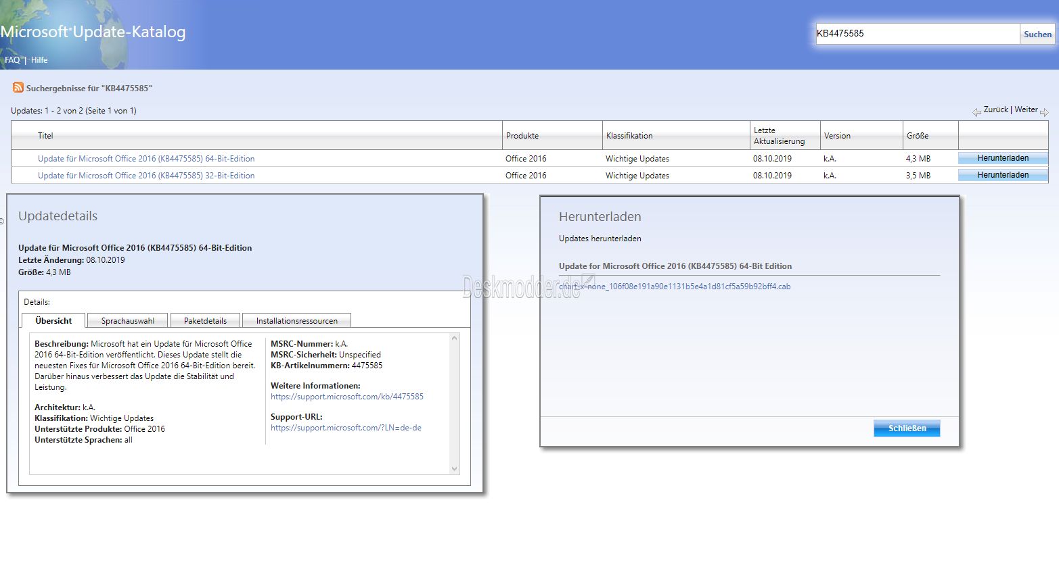Open the 32-Bit-Edition update title link

[x=146, y=176]
